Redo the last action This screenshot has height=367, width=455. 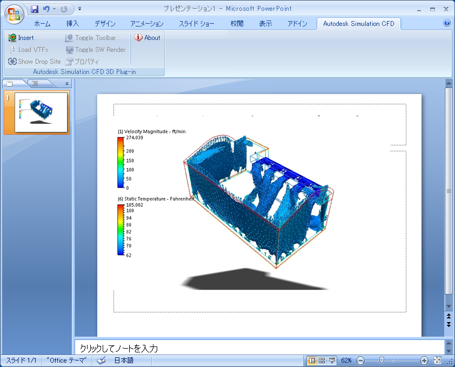[64, 9]
